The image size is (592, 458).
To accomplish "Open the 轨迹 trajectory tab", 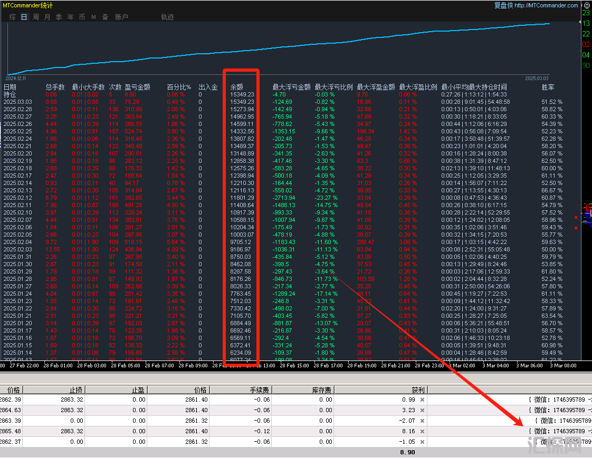I will click(167, 17).
